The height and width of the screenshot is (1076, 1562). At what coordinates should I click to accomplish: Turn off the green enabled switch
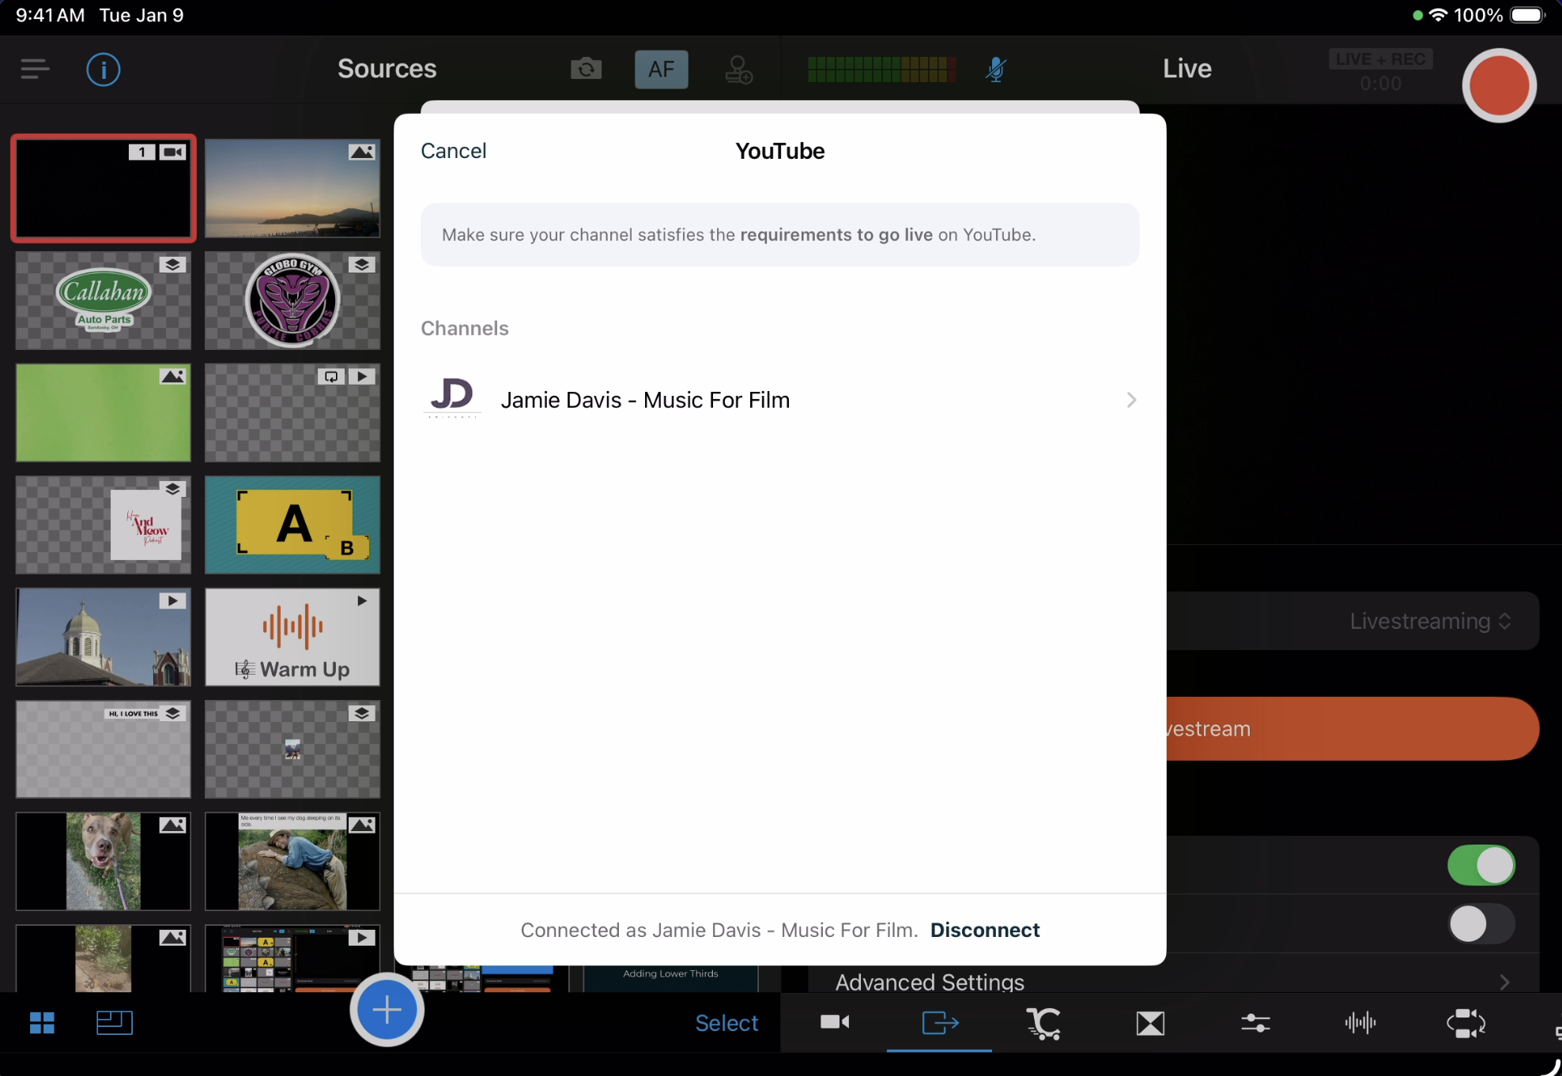[1481, 865]
